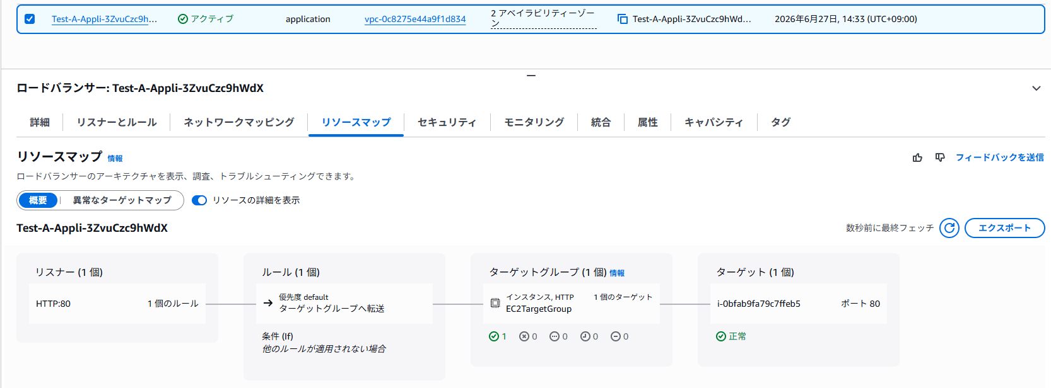
Task: Click 1 個のターゲット in target group card
Action: 623,297
